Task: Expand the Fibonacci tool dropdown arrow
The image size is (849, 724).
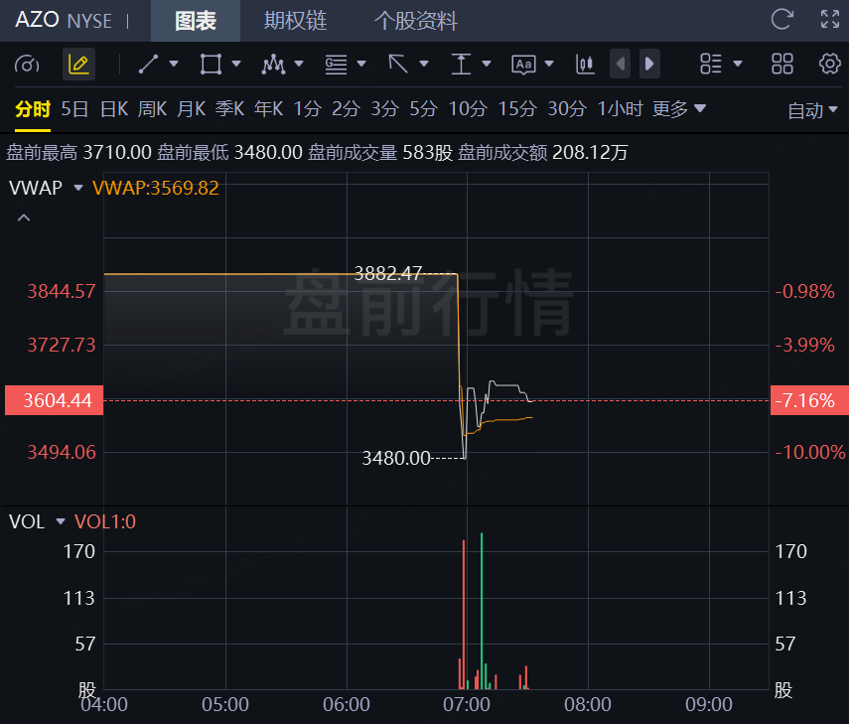Action: pos(361,64)
